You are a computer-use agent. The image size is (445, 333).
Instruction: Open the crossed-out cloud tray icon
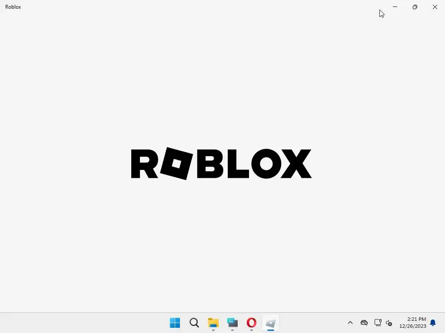pos(364,323)
